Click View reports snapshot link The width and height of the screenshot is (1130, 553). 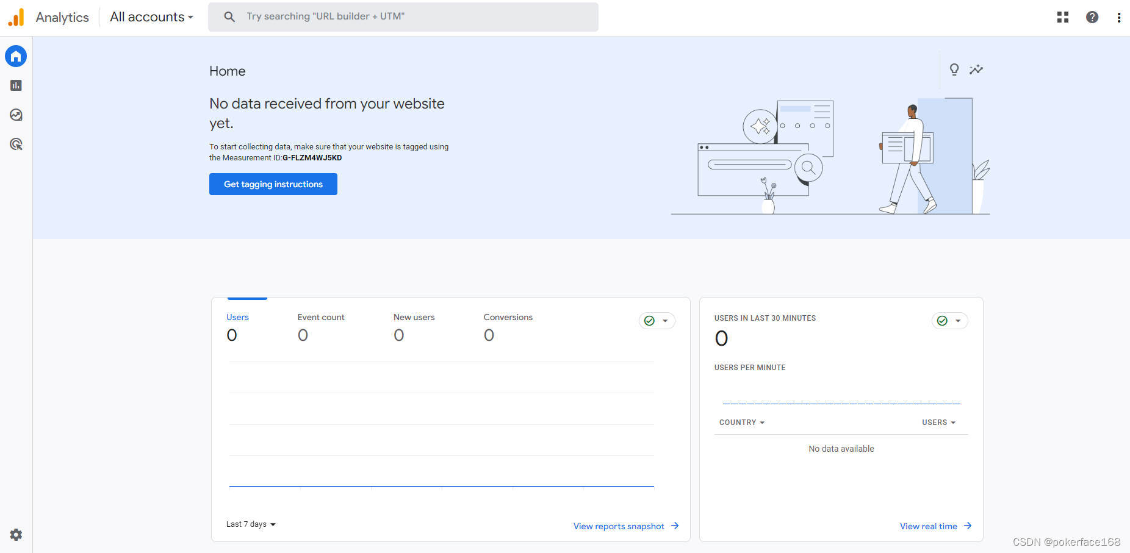[626, 526]
